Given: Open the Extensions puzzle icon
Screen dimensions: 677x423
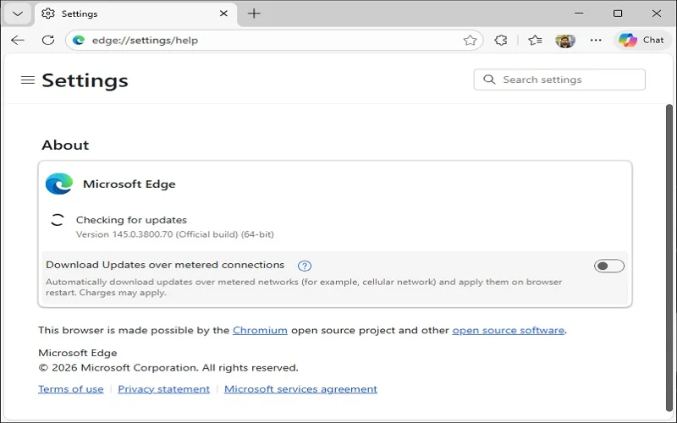Looking at the screenshot, I should click(501, 40).
